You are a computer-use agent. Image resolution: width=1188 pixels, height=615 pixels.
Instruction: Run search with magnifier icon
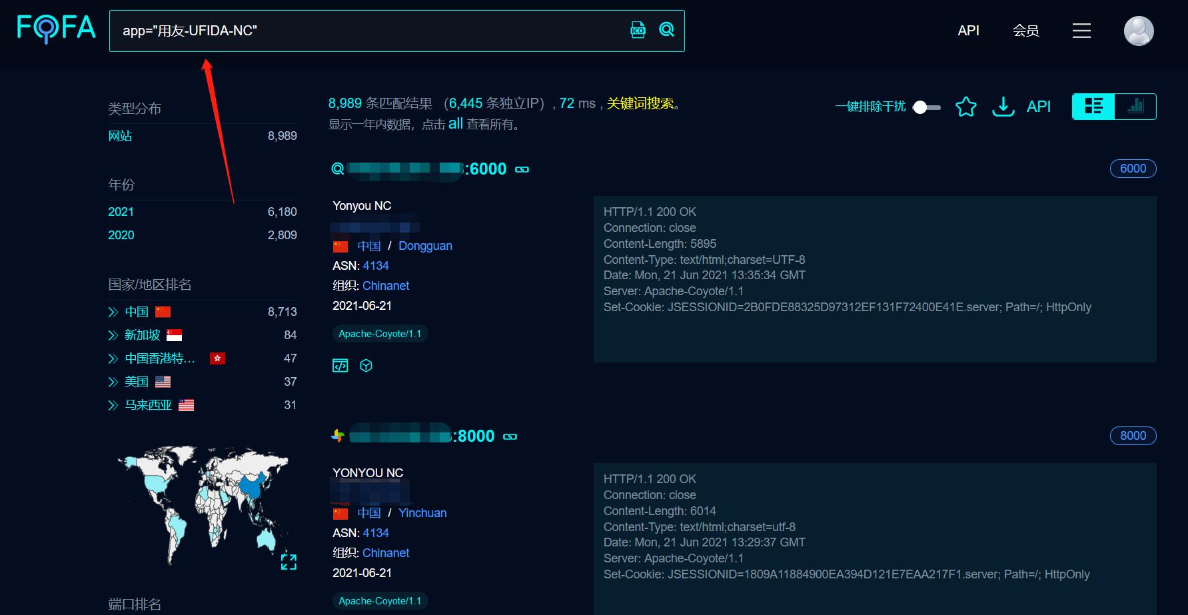coord(666,29)
